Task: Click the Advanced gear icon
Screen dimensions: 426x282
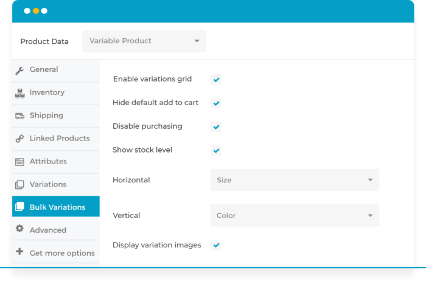Action: pyautogui.click(x=19, y=229)
